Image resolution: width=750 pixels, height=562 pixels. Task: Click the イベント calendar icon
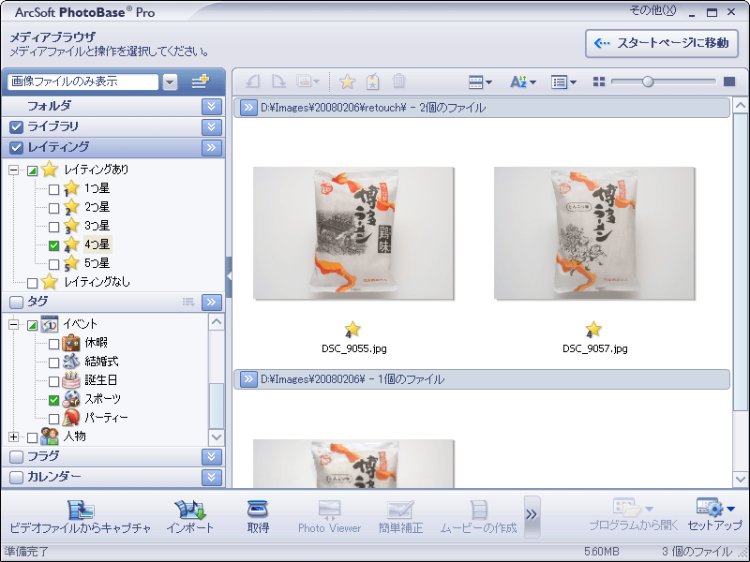click(x=50, y=324)
